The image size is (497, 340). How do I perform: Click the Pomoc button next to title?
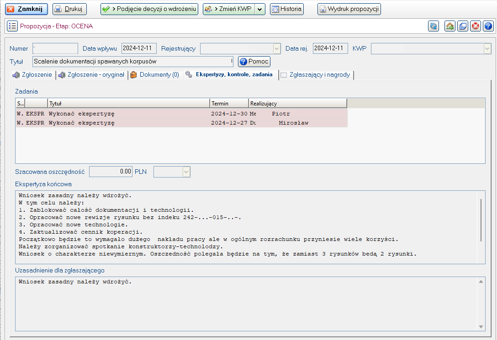tap(254, 62)
